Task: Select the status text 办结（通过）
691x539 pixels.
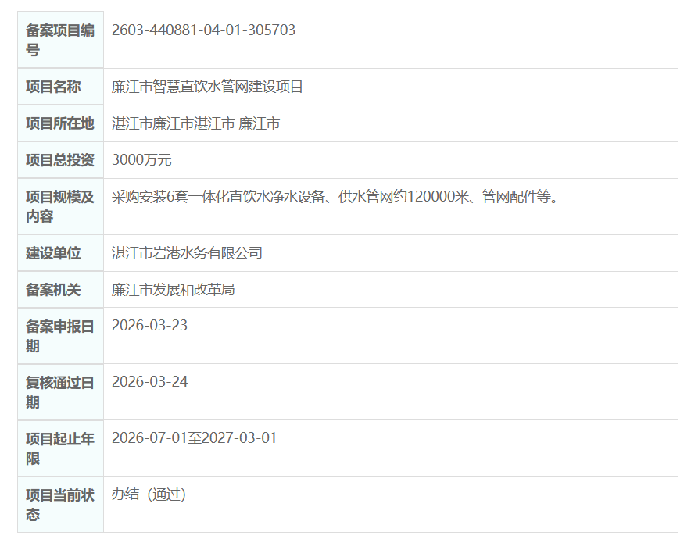Action: click(x=149, y=494)
